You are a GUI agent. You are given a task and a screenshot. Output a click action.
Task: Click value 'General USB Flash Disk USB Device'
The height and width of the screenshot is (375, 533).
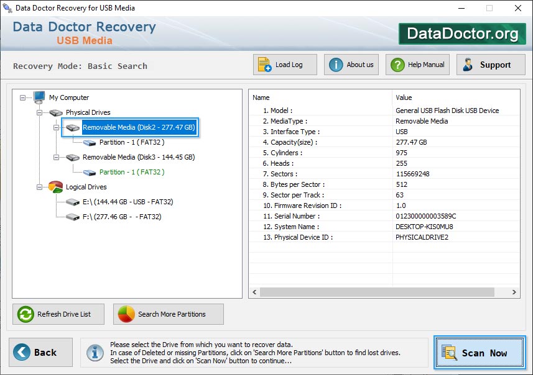pyautogui.click(x=447, y=111)
